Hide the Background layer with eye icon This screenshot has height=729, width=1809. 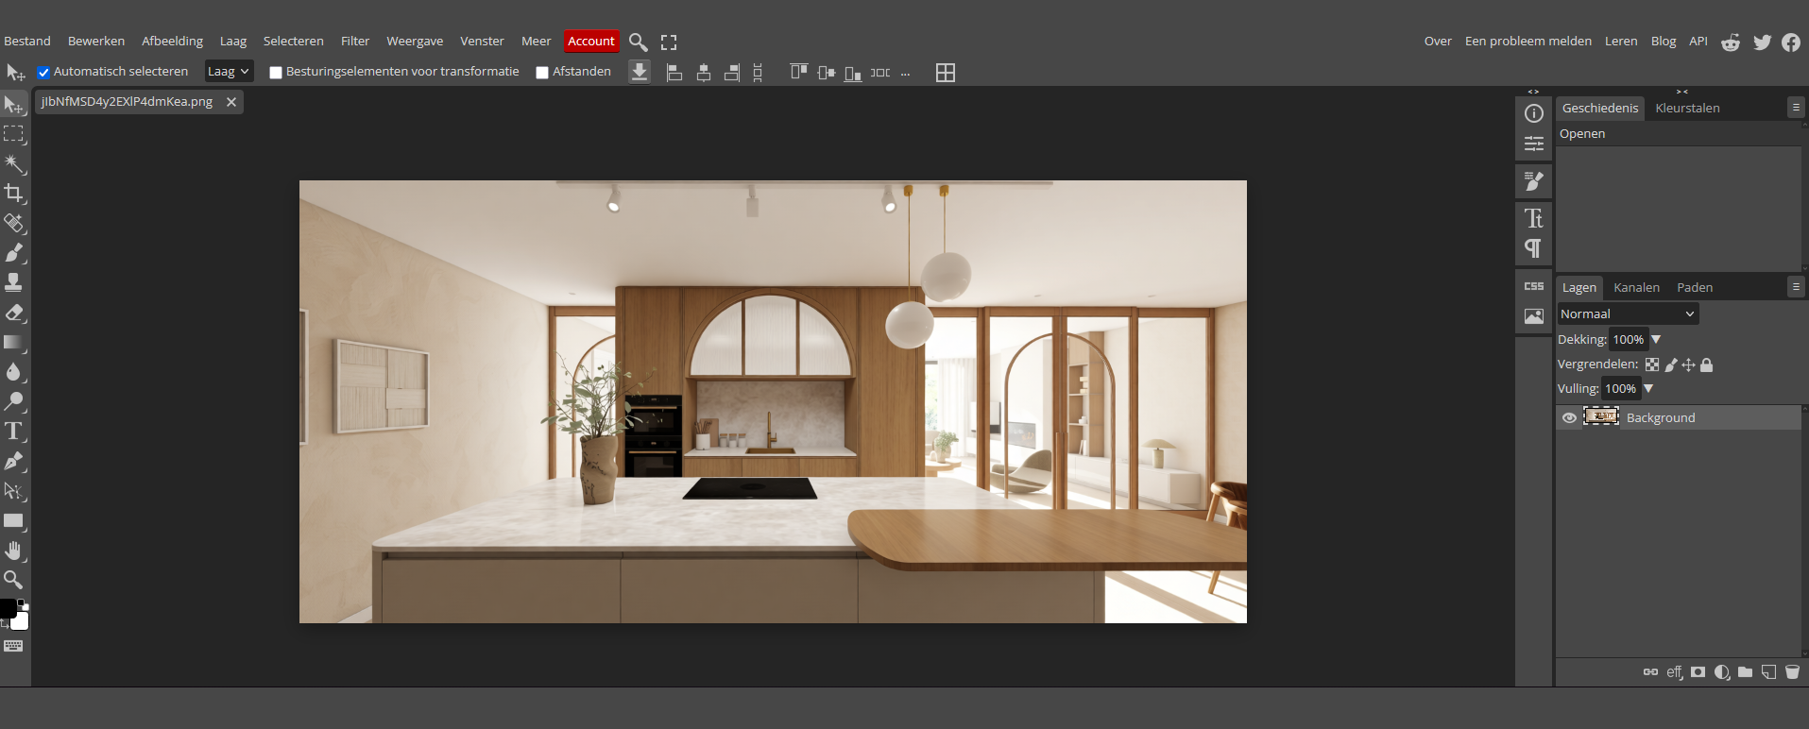(1569, 418)
